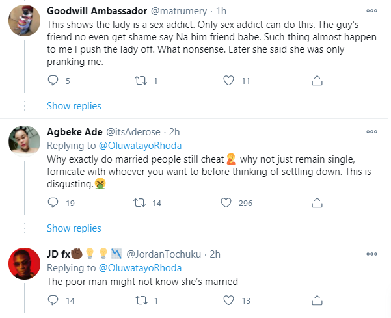Share Goodwill Ambassador's tweet
The height and width of the screenshot is (318, 391).
316,81
